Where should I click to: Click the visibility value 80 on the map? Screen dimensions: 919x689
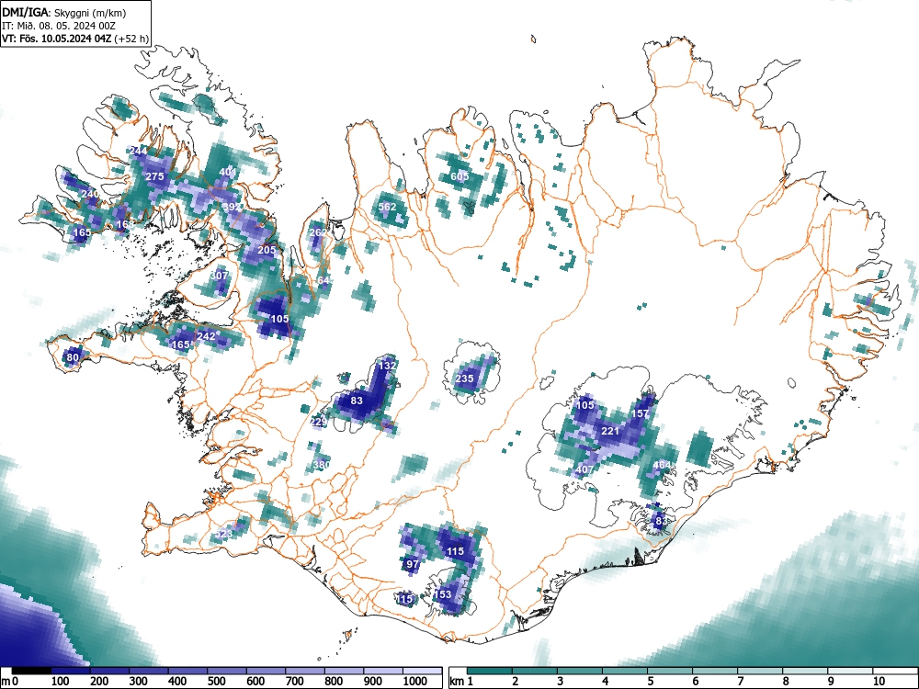tap(73, 357)
